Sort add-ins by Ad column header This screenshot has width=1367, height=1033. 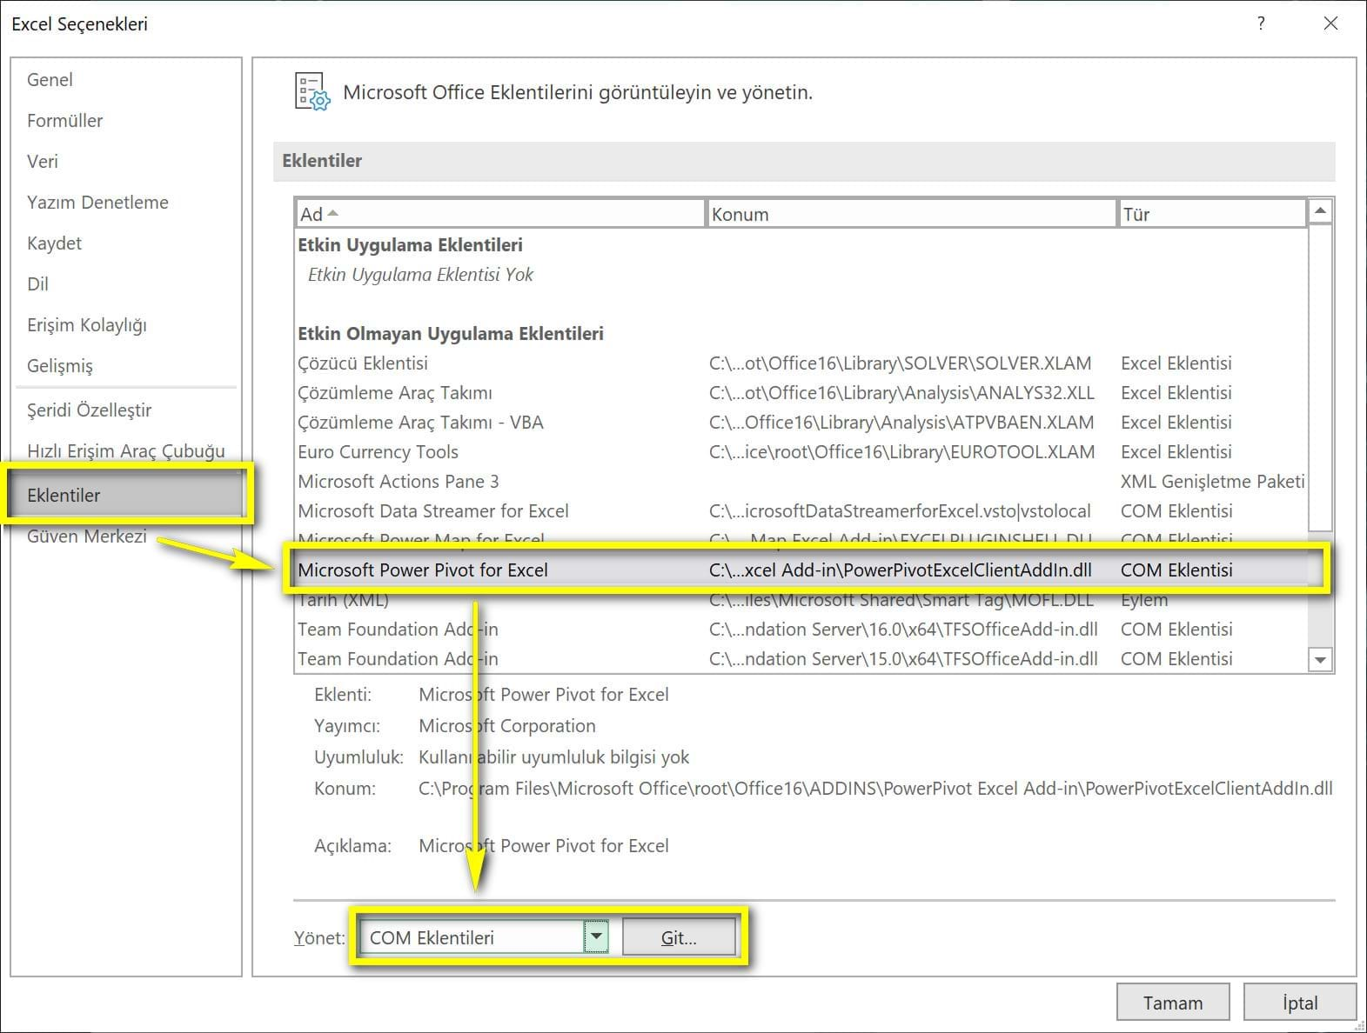(x=499, y=214)
